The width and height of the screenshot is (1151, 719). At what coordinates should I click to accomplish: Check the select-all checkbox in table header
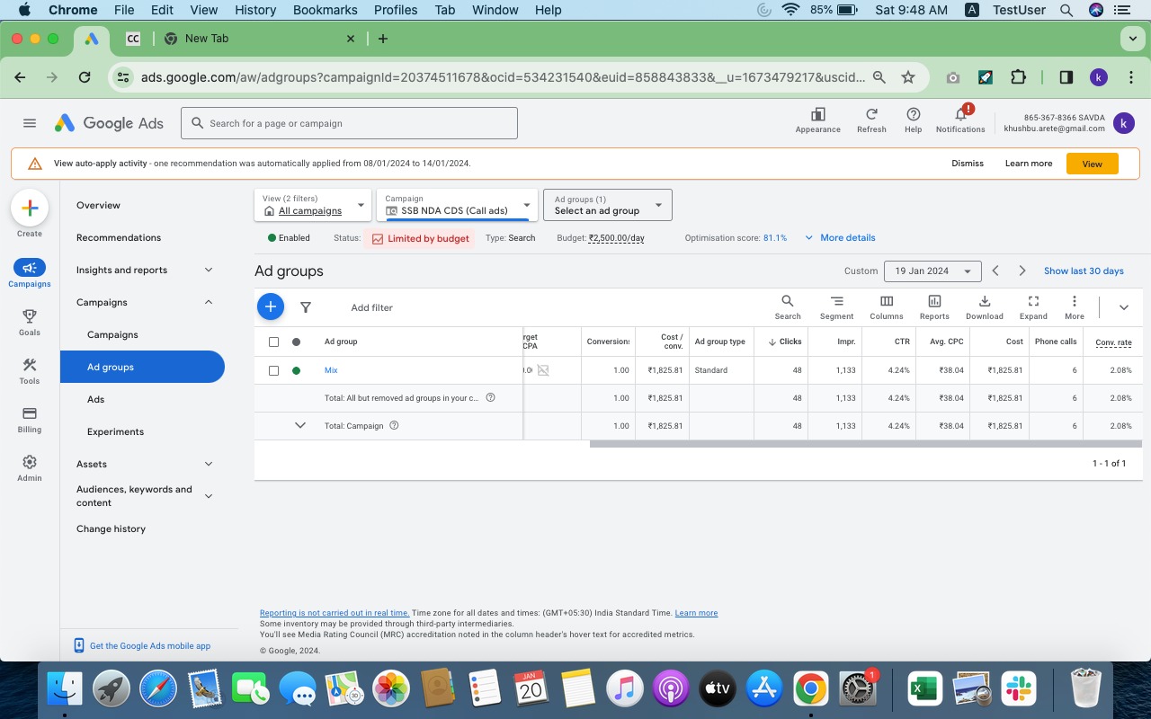[x=274, y=342]
